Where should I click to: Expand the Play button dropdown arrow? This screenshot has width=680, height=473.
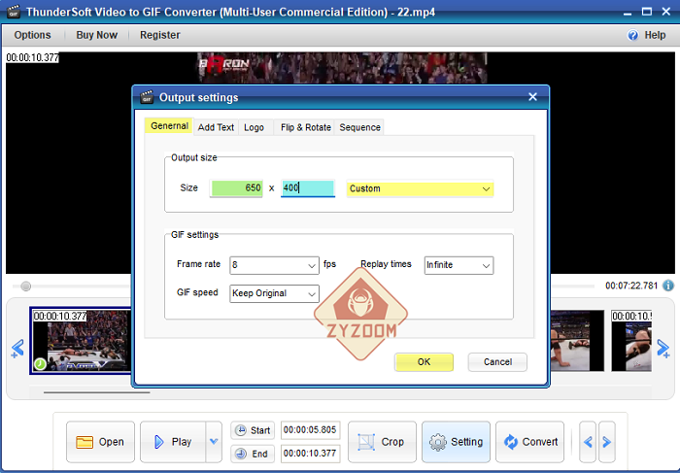point(214,442)
